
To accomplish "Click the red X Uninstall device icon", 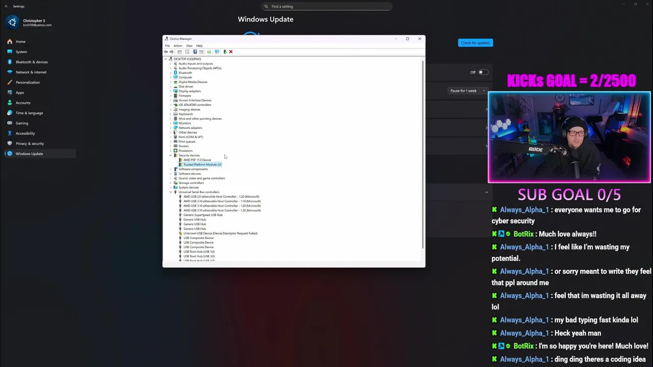I will pyautogui.click(x=231, y=51).
